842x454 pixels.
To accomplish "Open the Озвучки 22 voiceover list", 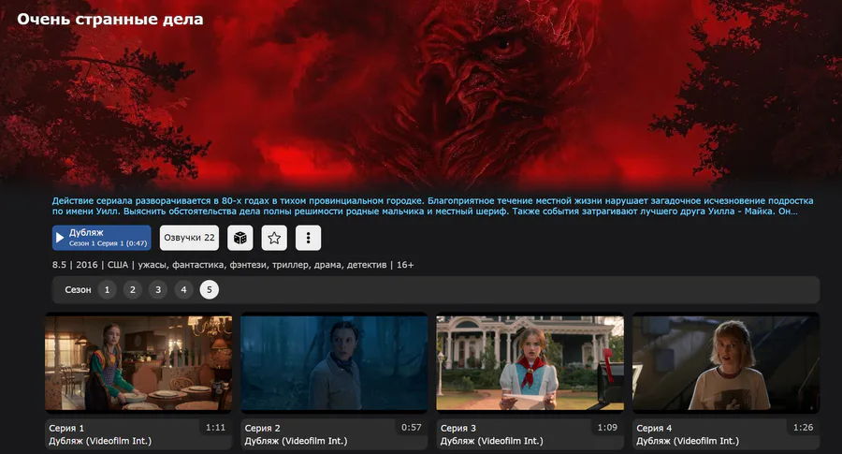I will tap(189, 238).
